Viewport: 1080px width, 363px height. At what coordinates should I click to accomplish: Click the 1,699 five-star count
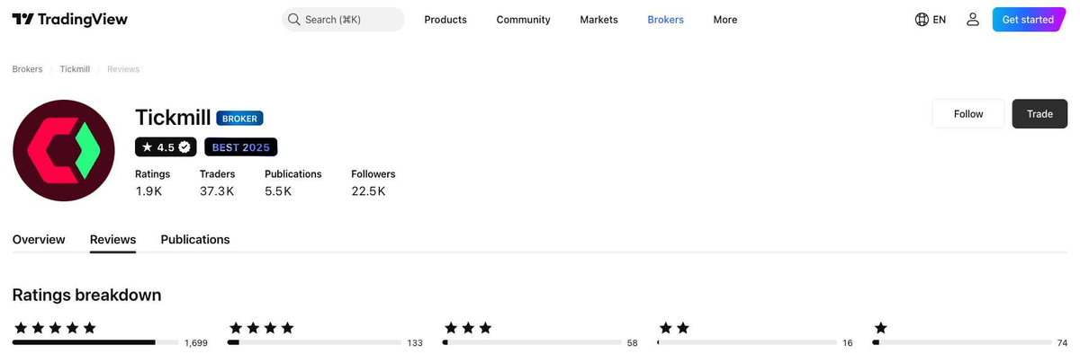tap(194, 343)
